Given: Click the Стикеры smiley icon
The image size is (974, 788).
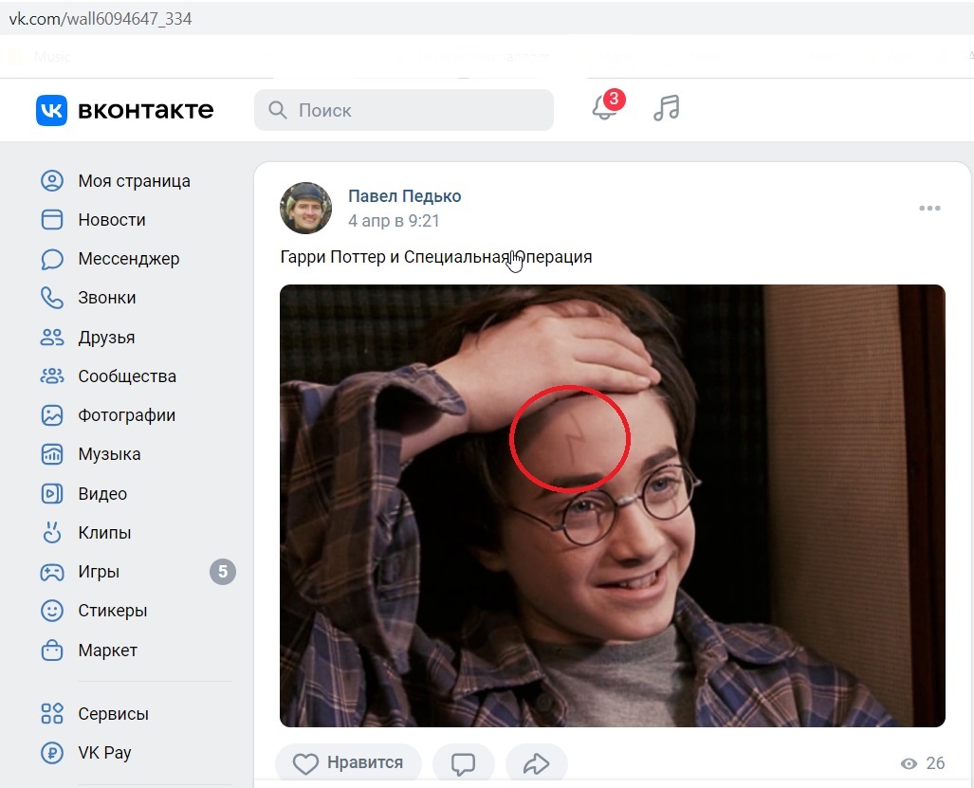Looking at the screenshot, I should pyautogui.click(x=52, y=611).
